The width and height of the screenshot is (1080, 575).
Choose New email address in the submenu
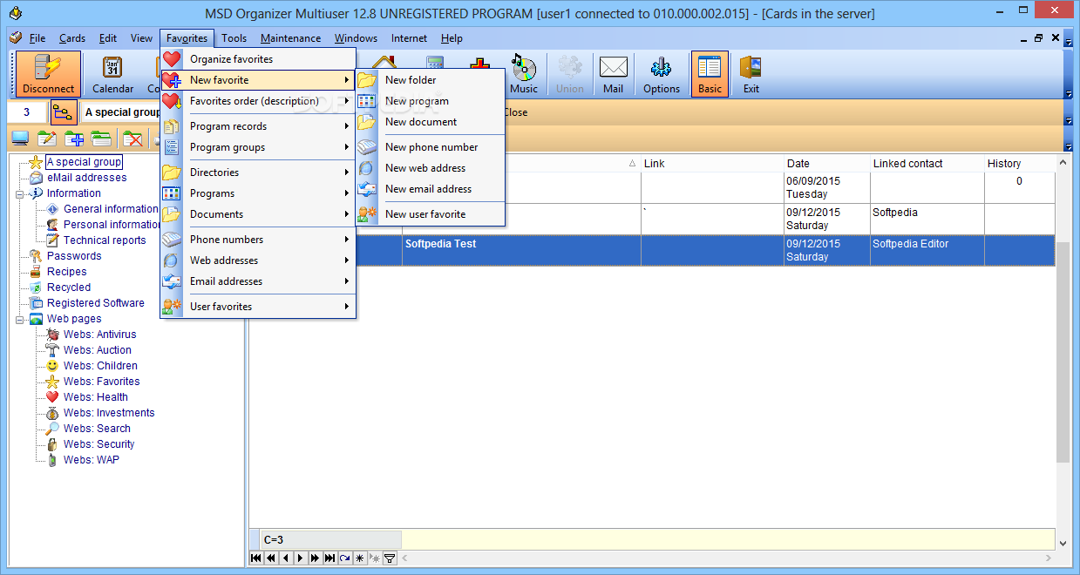click(x=431, y=189)
